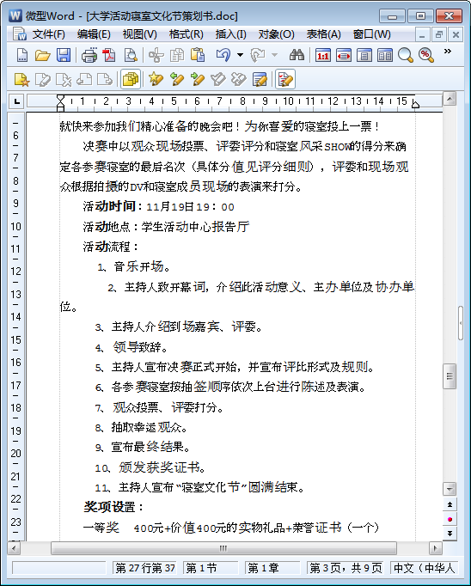
Task: Open an existing file from folder
Action: [x=43, y=56]
